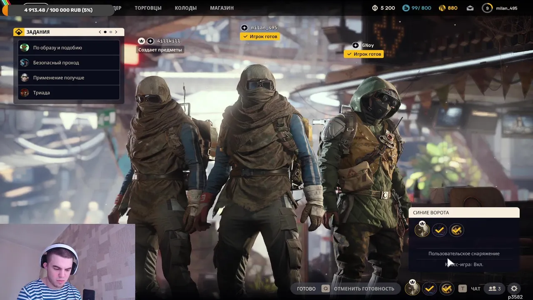Click icon of quest Применение получше
The height and width of the screenshot is (300, 533).
25,77
